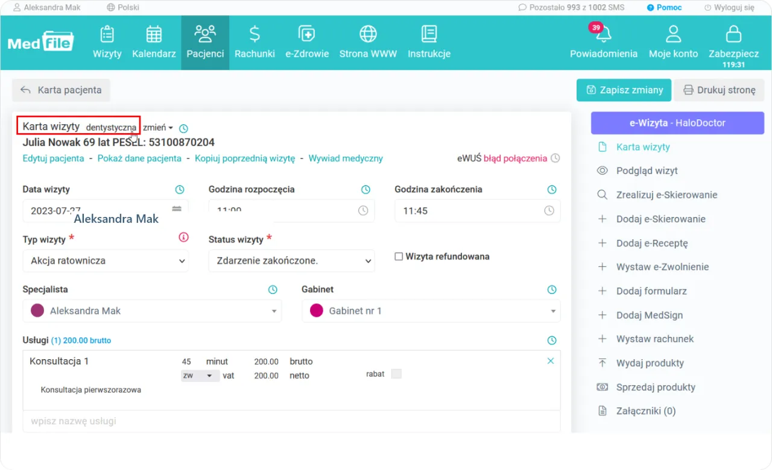
Task: Expand the Typ wizyty dropdown
Action: click(106, 261)
